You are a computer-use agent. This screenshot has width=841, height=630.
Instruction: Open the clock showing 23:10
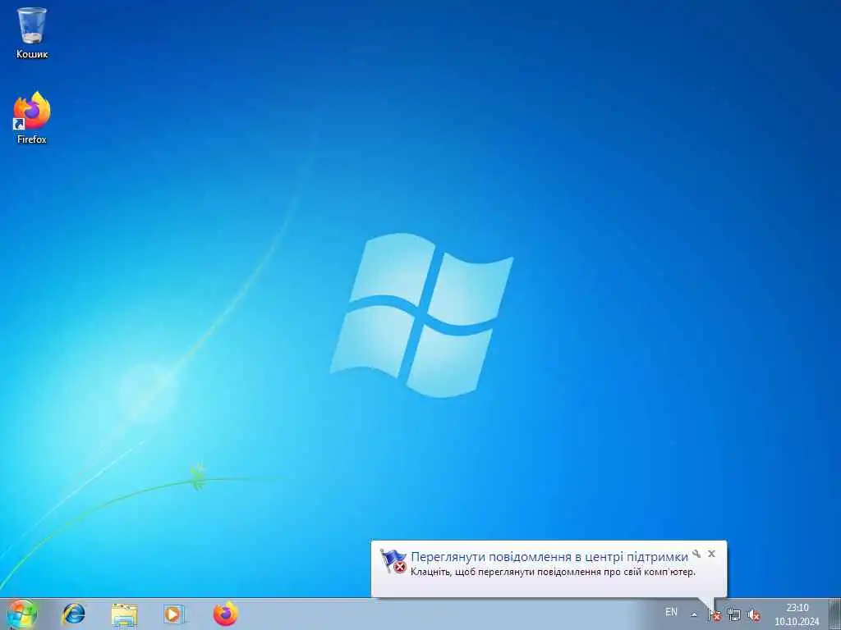797,614
